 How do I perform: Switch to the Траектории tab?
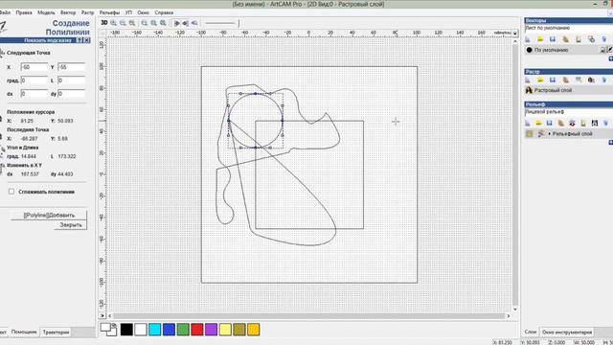pos(56,333)
